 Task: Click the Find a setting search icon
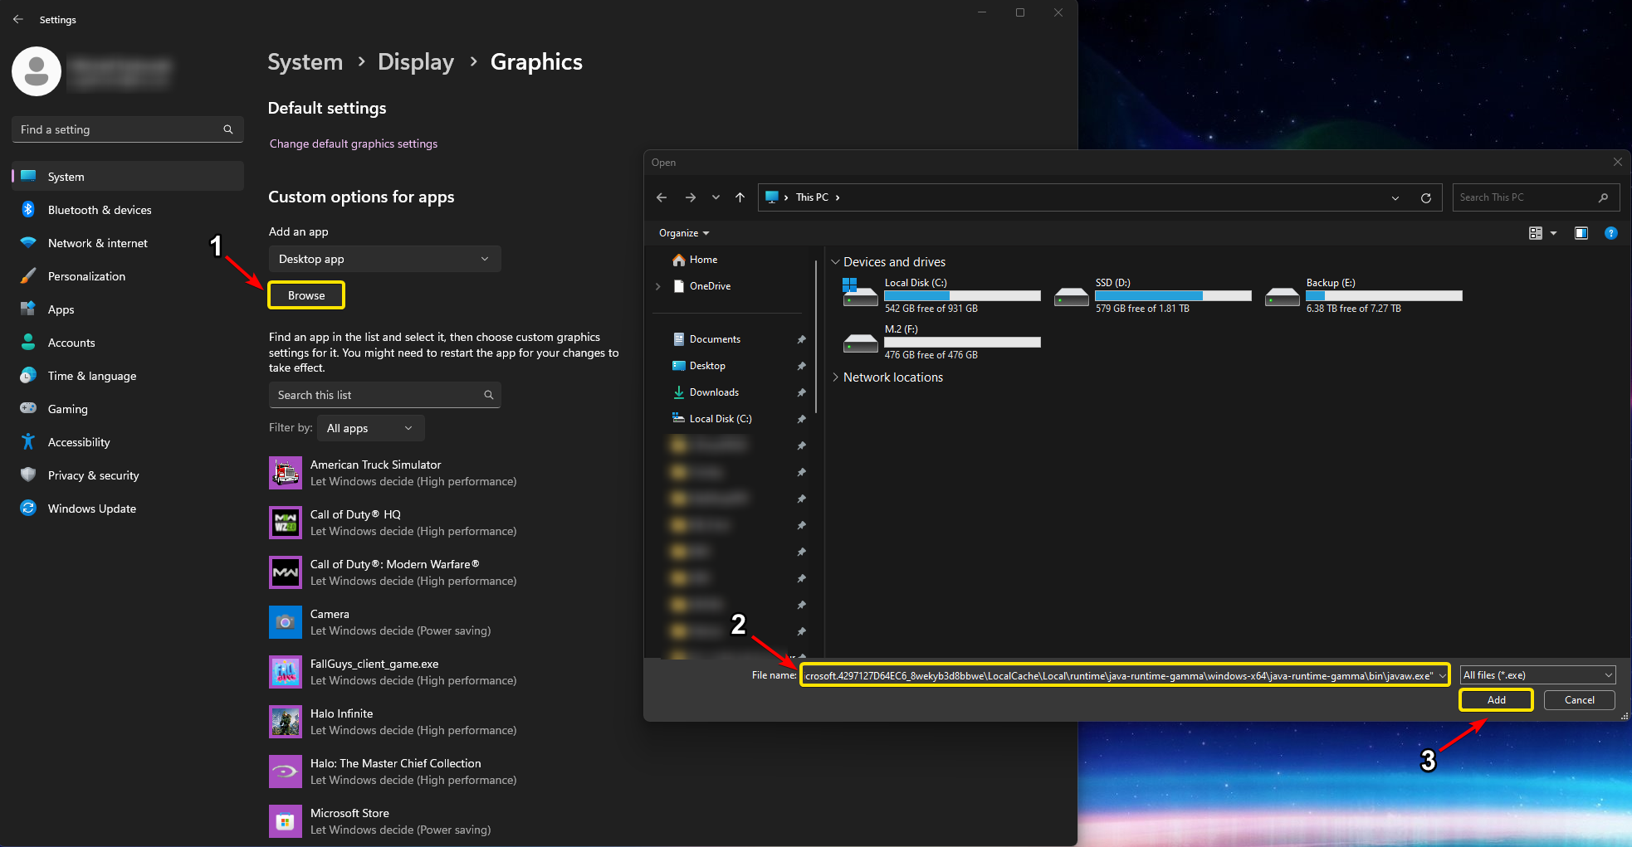point(228,129)
